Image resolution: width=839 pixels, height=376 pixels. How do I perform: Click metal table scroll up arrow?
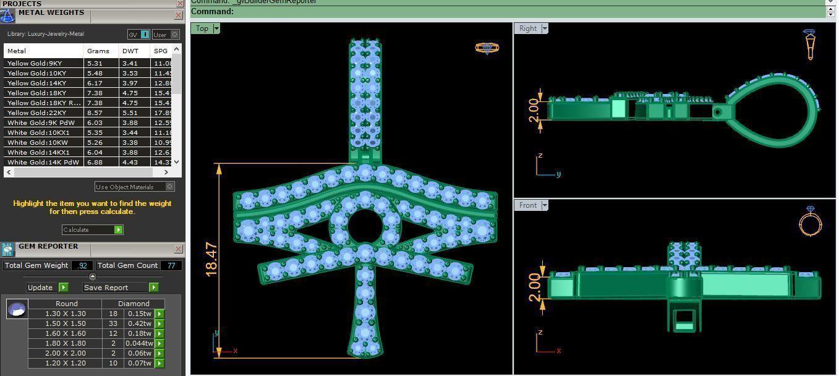(177, 48)
